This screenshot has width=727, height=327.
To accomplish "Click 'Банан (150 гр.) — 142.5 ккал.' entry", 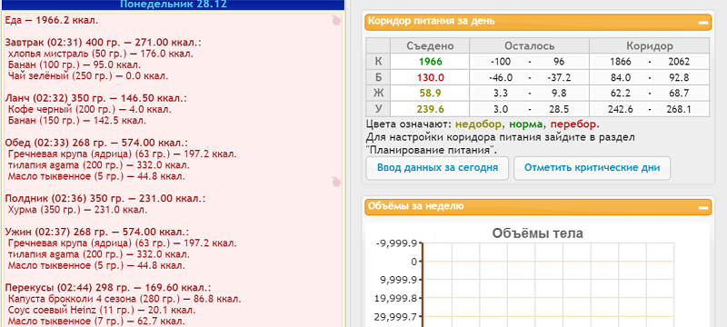I will point(77,121).
